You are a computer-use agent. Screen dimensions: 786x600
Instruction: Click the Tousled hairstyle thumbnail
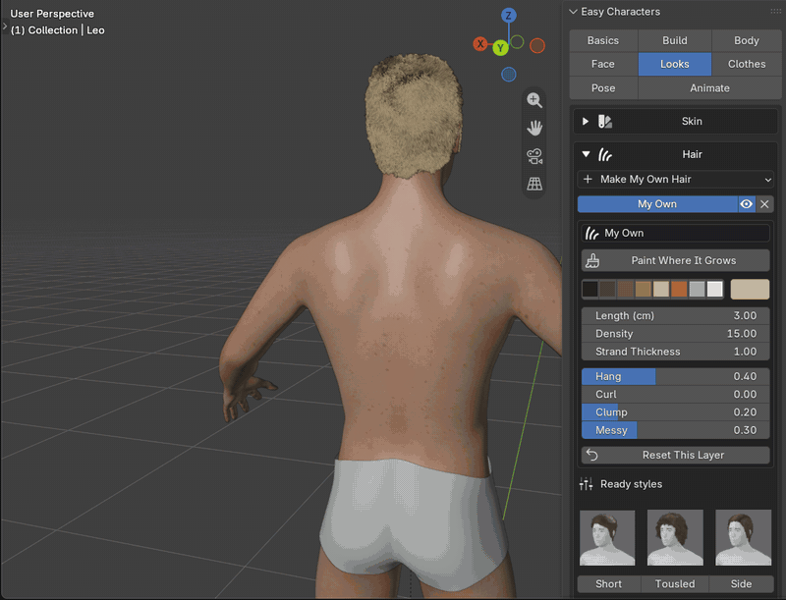(x=675, y=538)
